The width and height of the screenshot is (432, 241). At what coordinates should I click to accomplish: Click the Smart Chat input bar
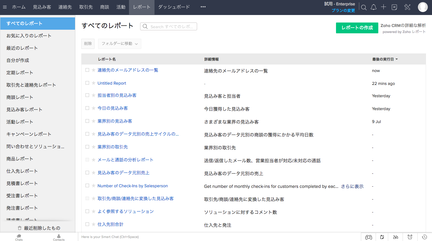[219, 237]
